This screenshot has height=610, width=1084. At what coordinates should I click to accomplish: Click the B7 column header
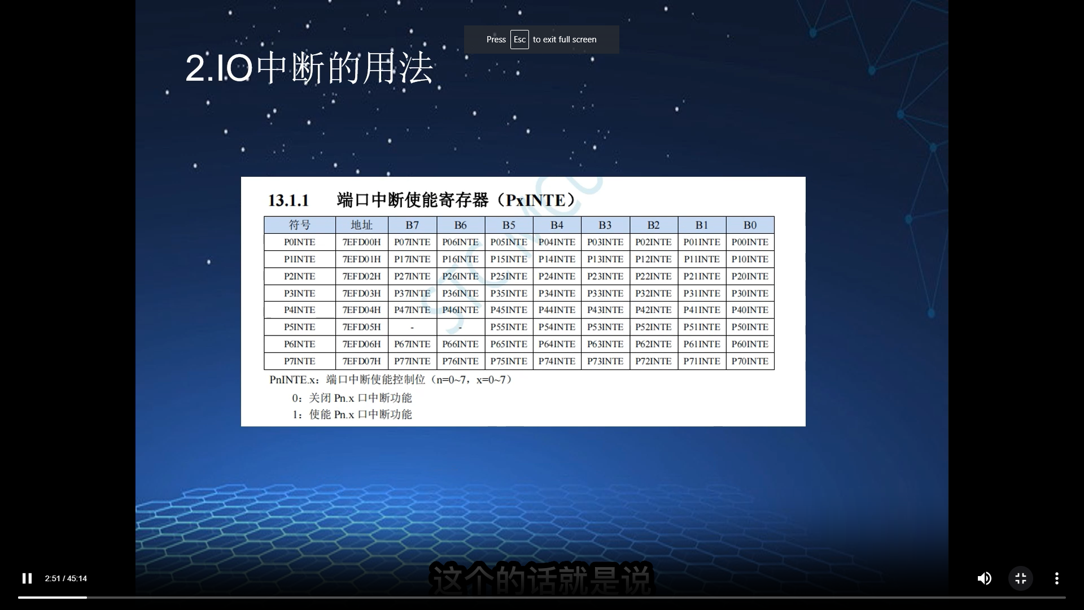tap(412, 225)
